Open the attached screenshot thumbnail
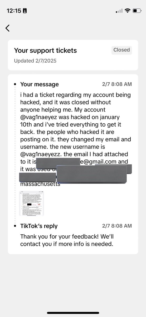This screenshot has height=317, width=146. click(32, 203)
